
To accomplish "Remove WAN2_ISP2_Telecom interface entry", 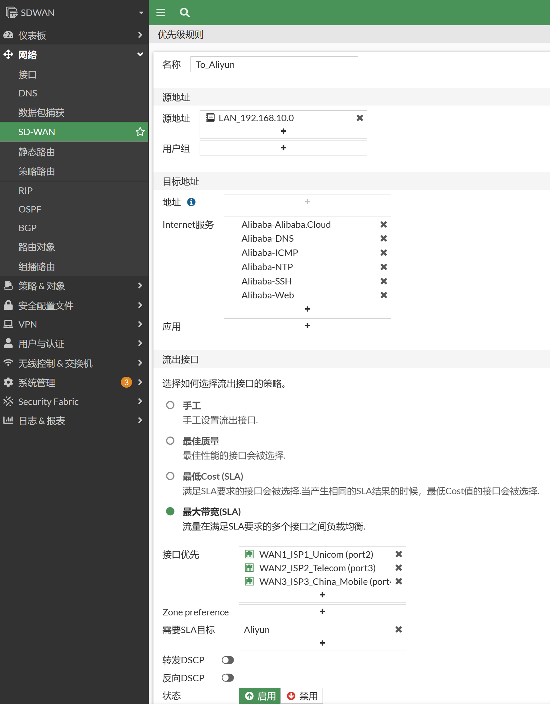I will coord(399,568).
